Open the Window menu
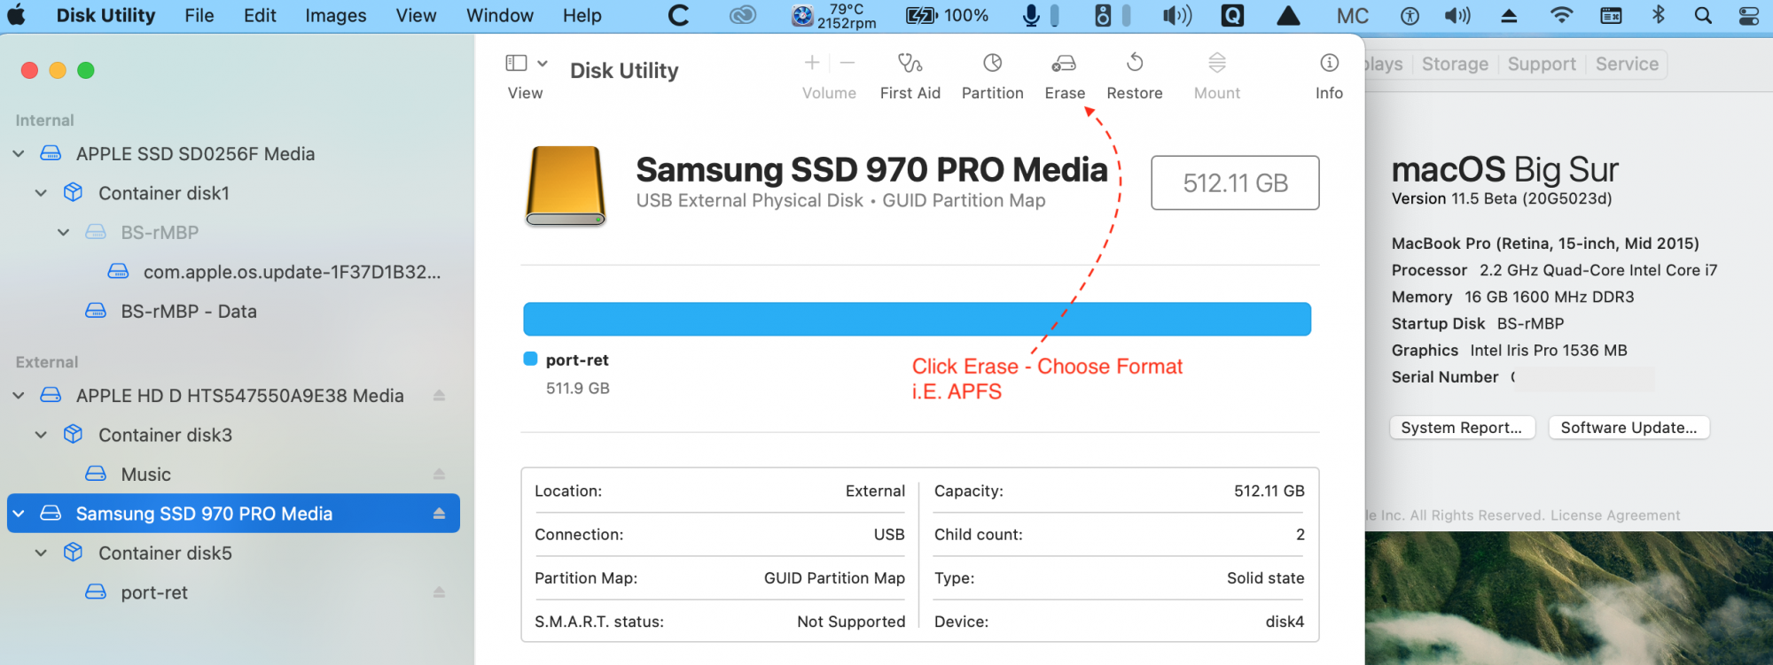Screen dimensions: 1773x665 [500, 15]
